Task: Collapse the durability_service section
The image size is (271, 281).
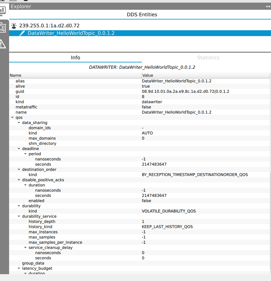Action: pos(19,216)
